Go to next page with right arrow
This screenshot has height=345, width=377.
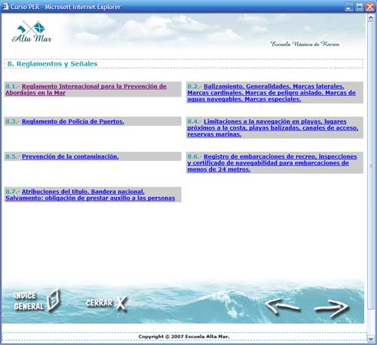[332, 308]
